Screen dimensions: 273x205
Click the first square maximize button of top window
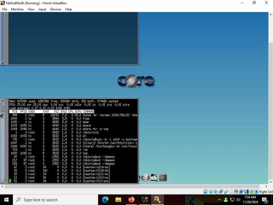click(2, 108)
